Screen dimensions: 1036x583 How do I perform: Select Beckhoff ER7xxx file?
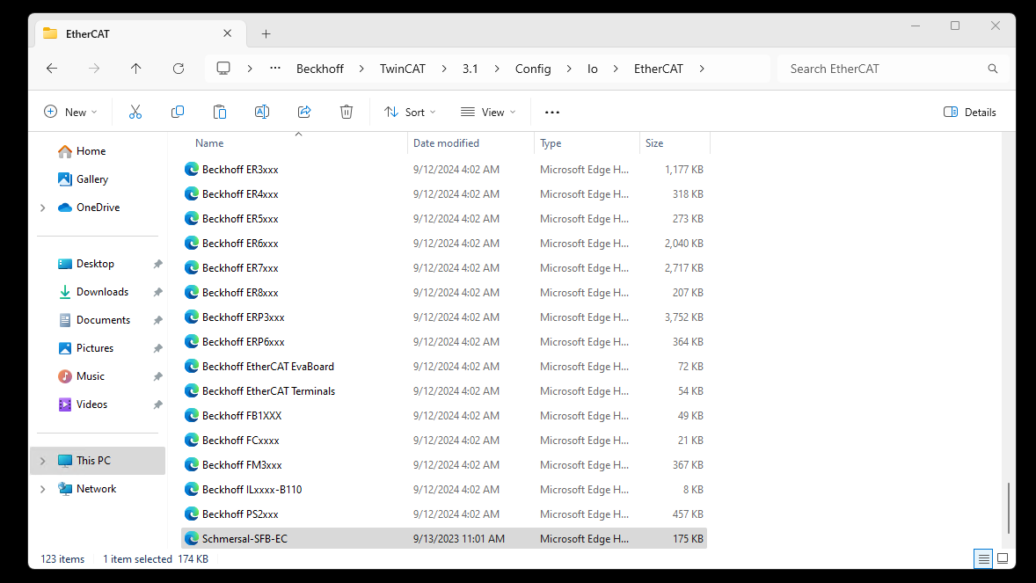tap(444, 267)
